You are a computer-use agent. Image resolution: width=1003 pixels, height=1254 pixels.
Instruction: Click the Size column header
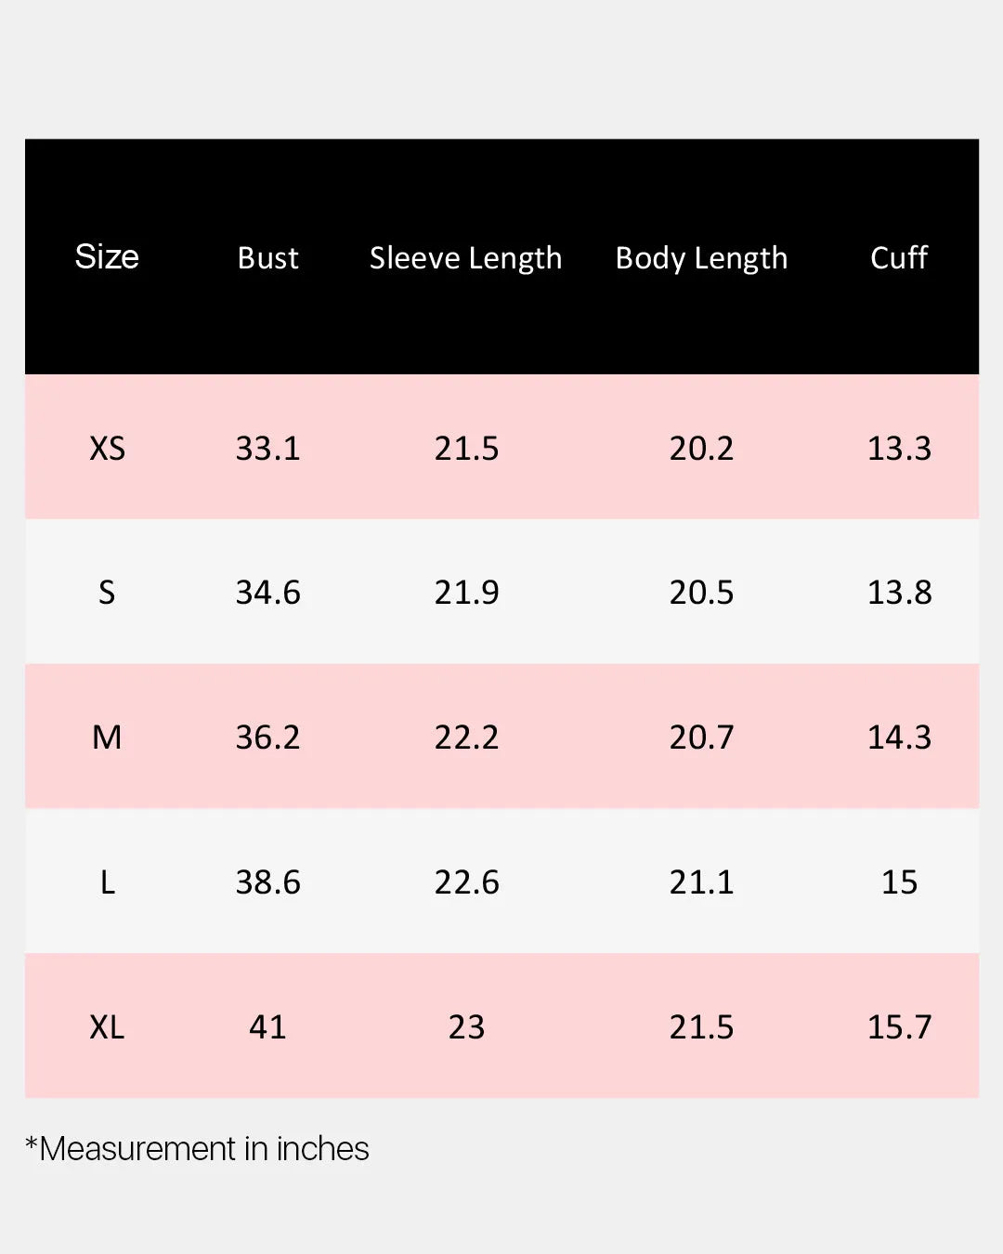(x=107, y=257)
